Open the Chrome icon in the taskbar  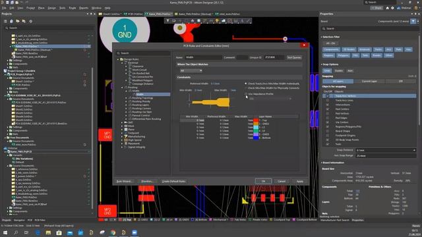coord(113,232)
